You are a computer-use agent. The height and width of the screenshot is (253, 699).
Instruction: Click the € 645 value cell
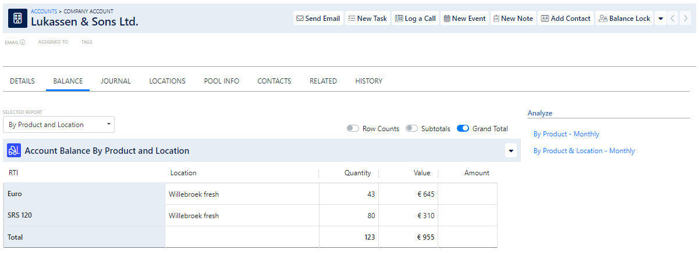[x=426, y=194]
